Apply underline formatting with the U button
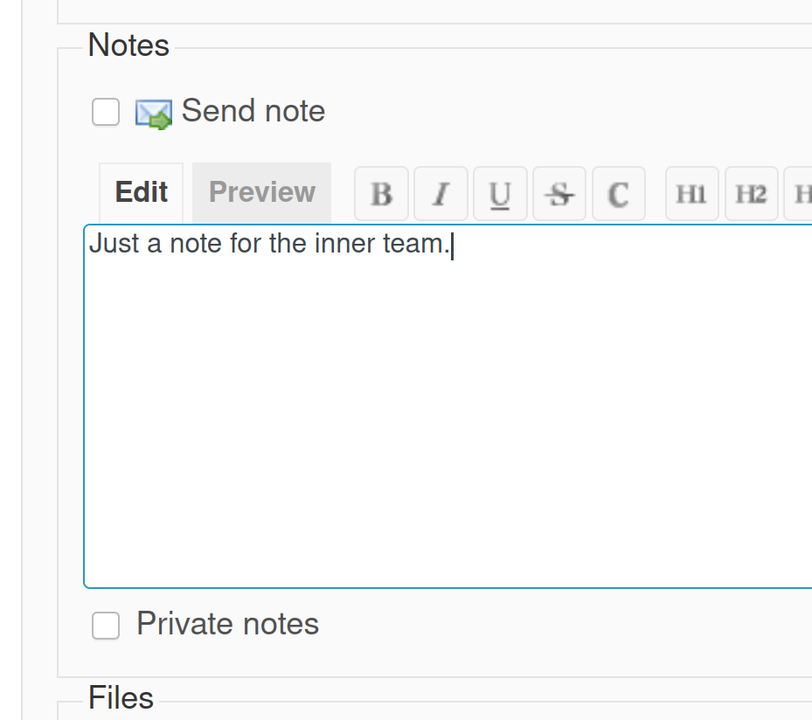This screenshot has height=720, width=812. (x=500, y=193)
